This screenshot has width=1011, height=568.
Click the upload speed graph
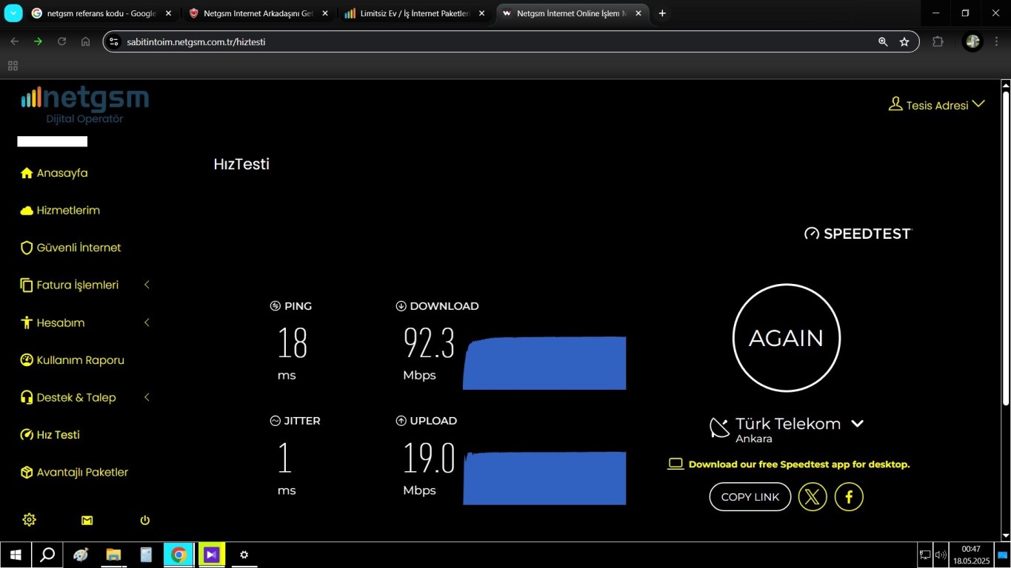point(544,478)
